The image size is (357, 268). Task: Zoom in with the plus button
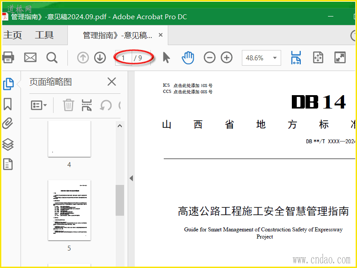[227, 58]
